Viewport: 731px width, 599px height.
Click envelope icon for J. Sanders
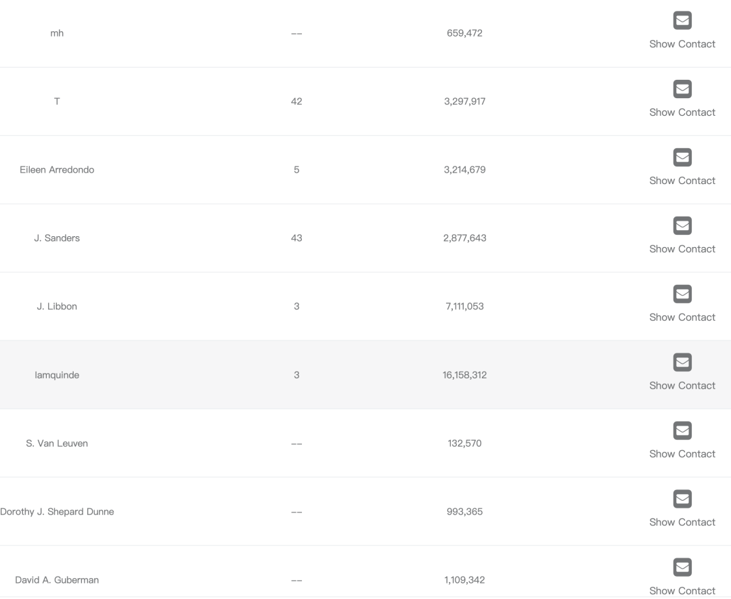[x=682, y=225]
